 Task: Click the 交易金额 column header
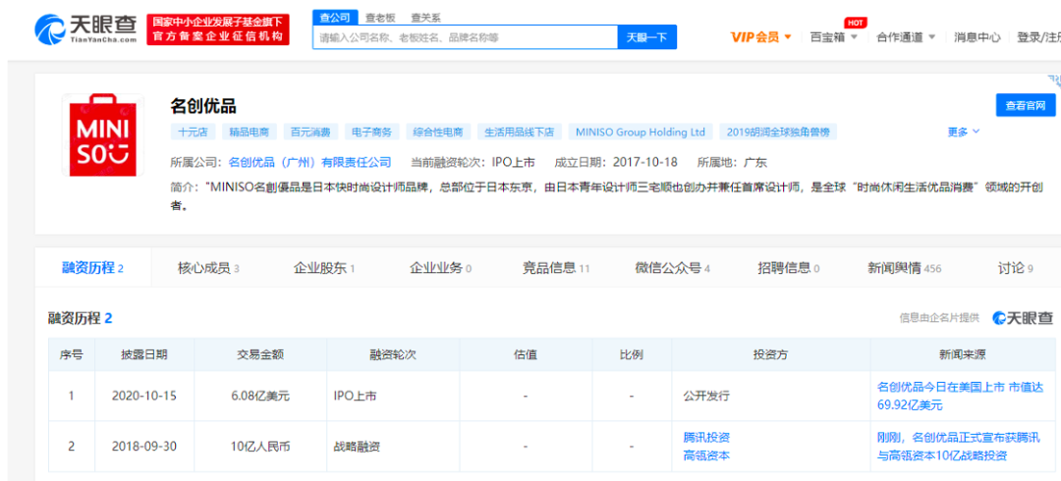tap(259, 354)
